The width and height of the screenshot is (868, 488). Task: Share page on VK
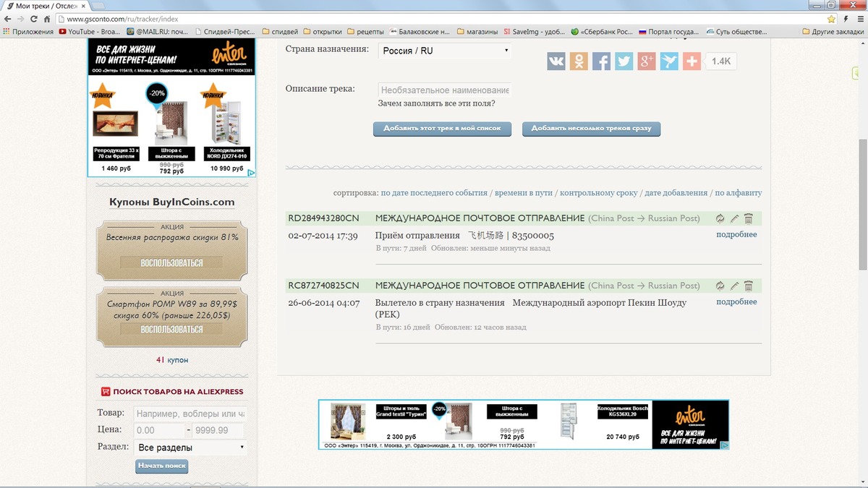click(556, 61)
